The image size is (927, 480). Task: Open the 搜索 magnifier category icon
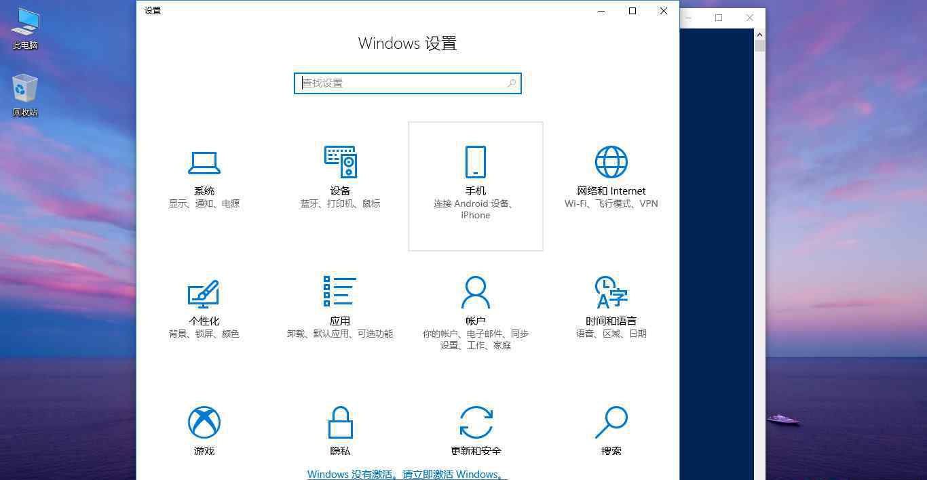611,422
